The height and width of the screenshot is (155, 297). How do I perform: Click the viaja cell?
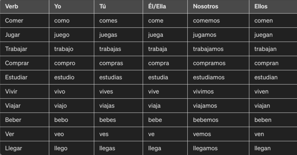pos(154,106)
